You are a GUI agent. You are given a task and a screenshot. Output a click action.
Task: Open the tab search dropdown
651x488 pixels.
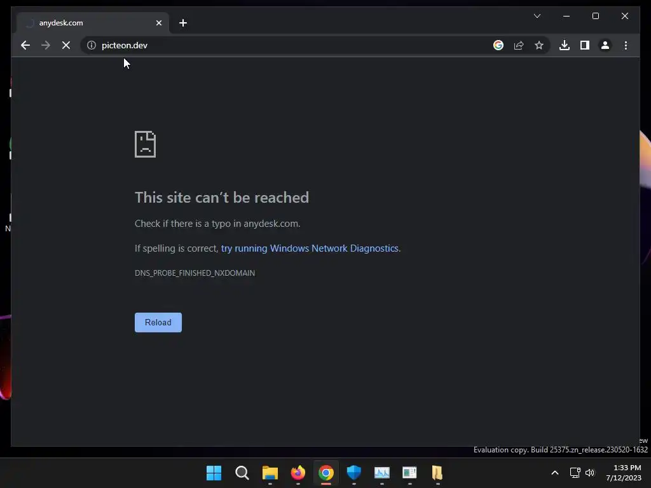click(x=537, y=16)
